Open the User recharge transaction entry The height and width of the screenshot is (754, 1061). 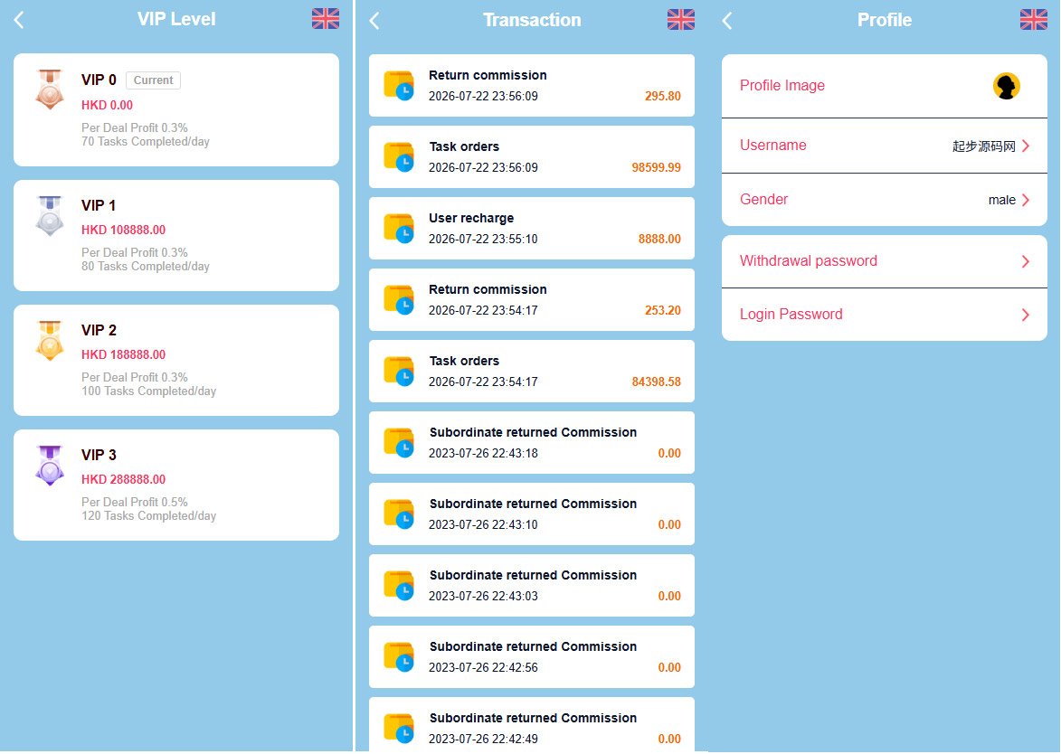click(x=532, y=229)
